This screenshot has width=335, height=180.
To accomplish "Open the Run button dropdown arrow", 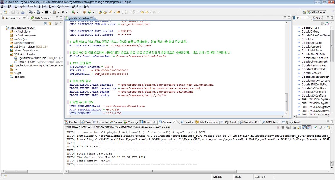I will 77,12.
